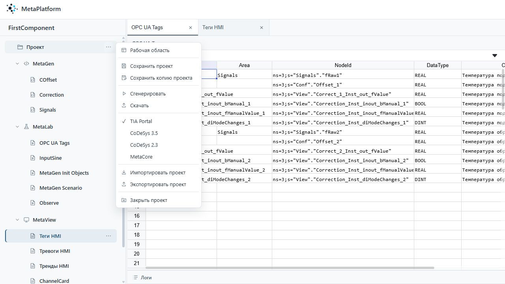Click the save icon beside Сохранить проект
The height and width of the screenshot is (284, 505).
coord(124,66)
